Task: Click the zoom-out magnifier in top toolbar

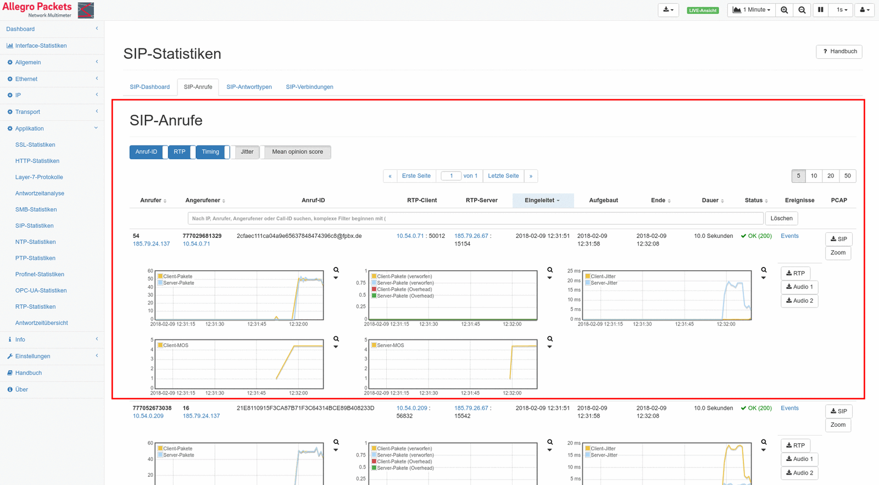Action: 802,10
